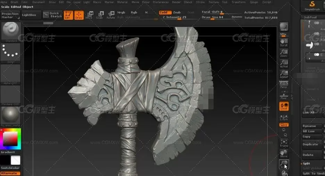
Task: Open the Material menu
Action: click(x=122, y=2)
